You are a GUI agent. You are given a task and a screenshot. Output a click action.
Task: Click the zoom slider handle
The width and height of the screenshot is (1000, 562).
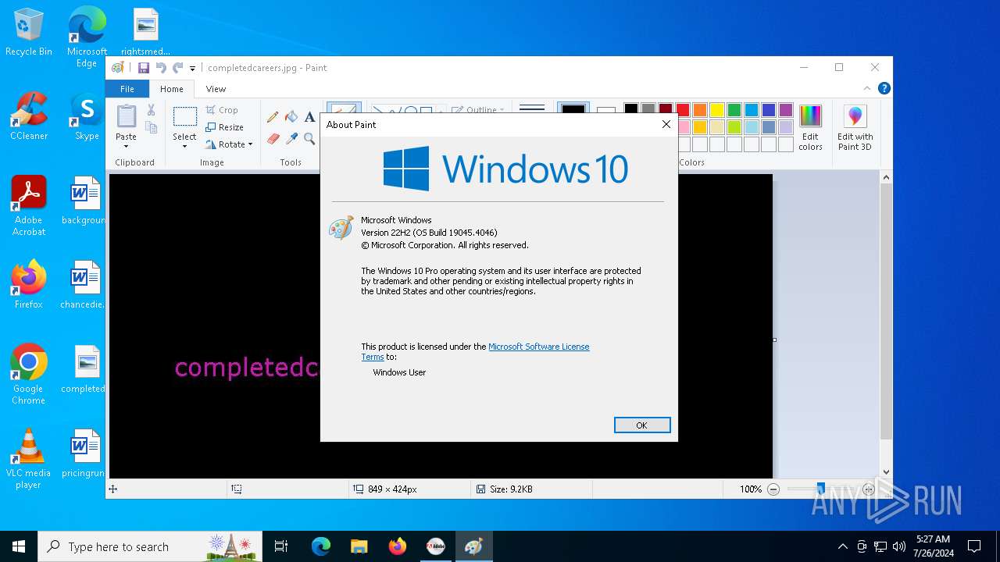[820, 489]
